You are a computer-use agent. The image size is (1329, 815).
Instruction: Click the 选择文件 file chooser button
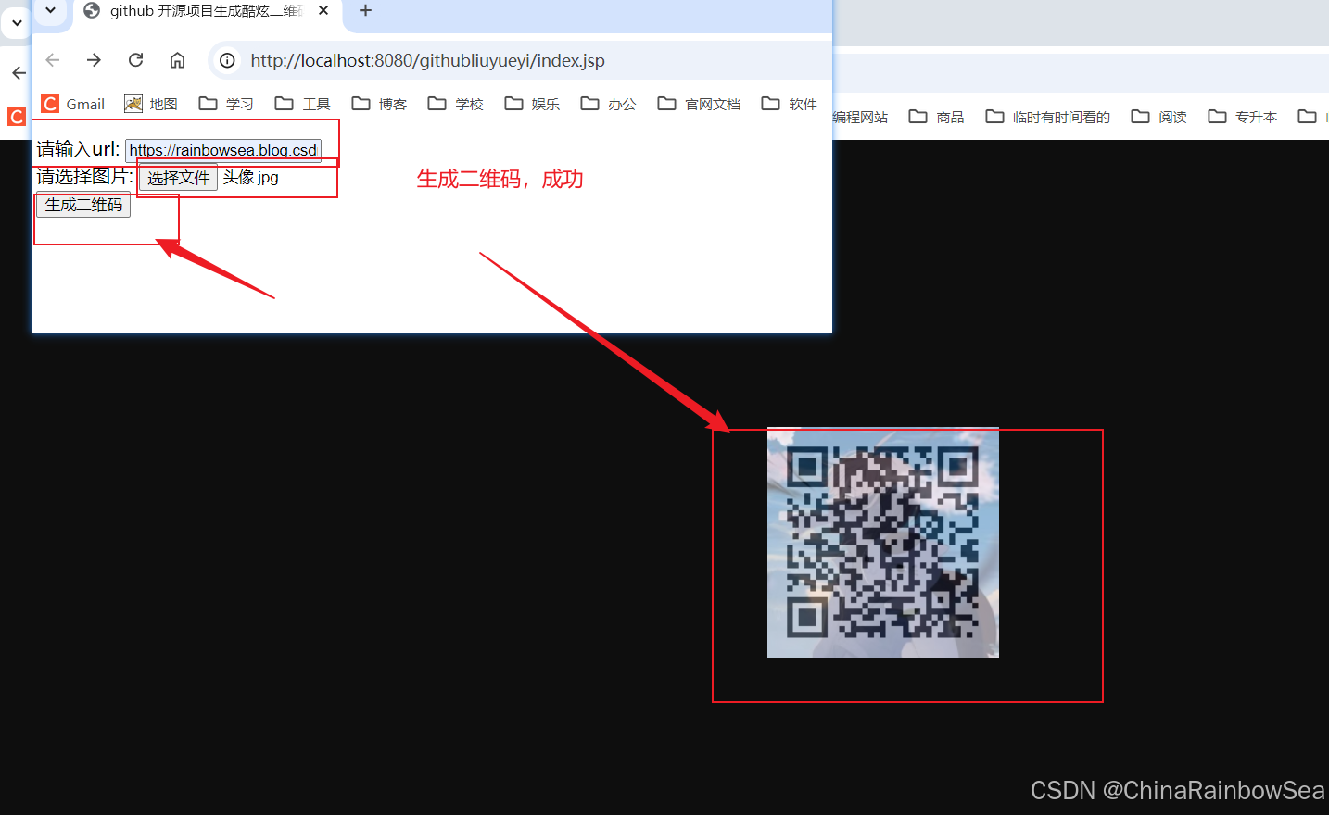pos(178,178)
